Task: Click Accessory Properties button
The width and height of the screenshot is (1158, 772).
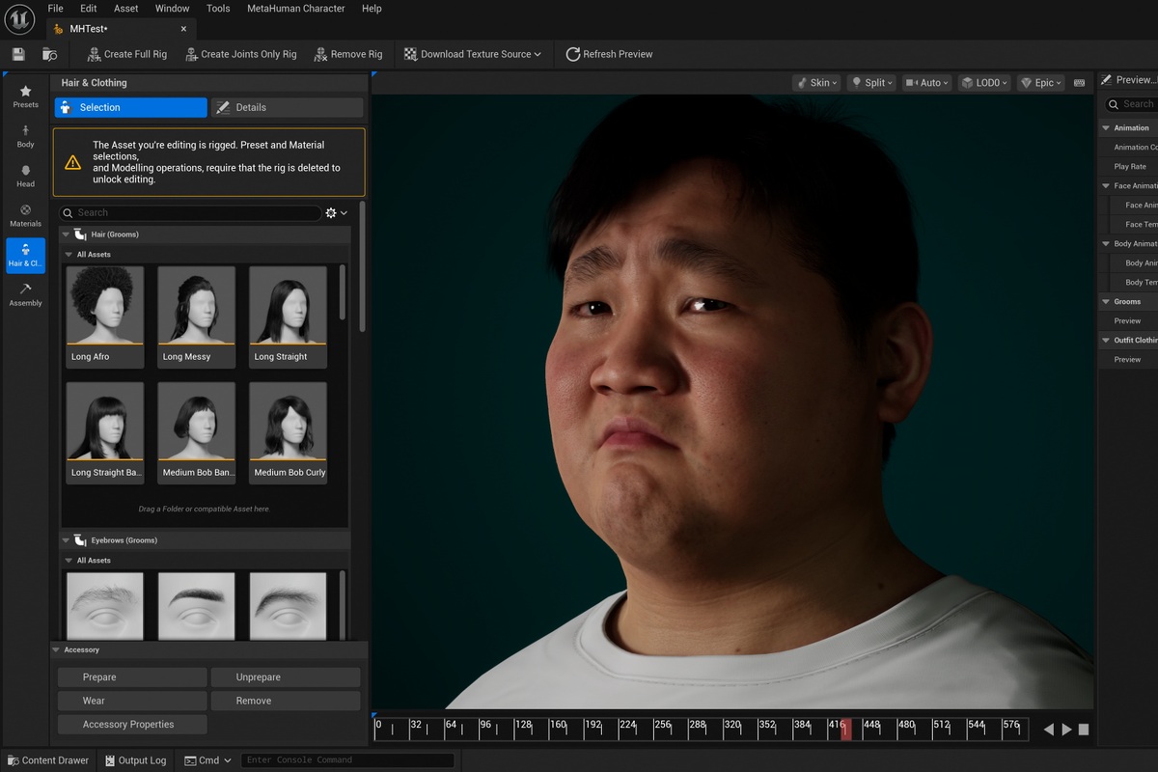Action: (x=132, y=725)
